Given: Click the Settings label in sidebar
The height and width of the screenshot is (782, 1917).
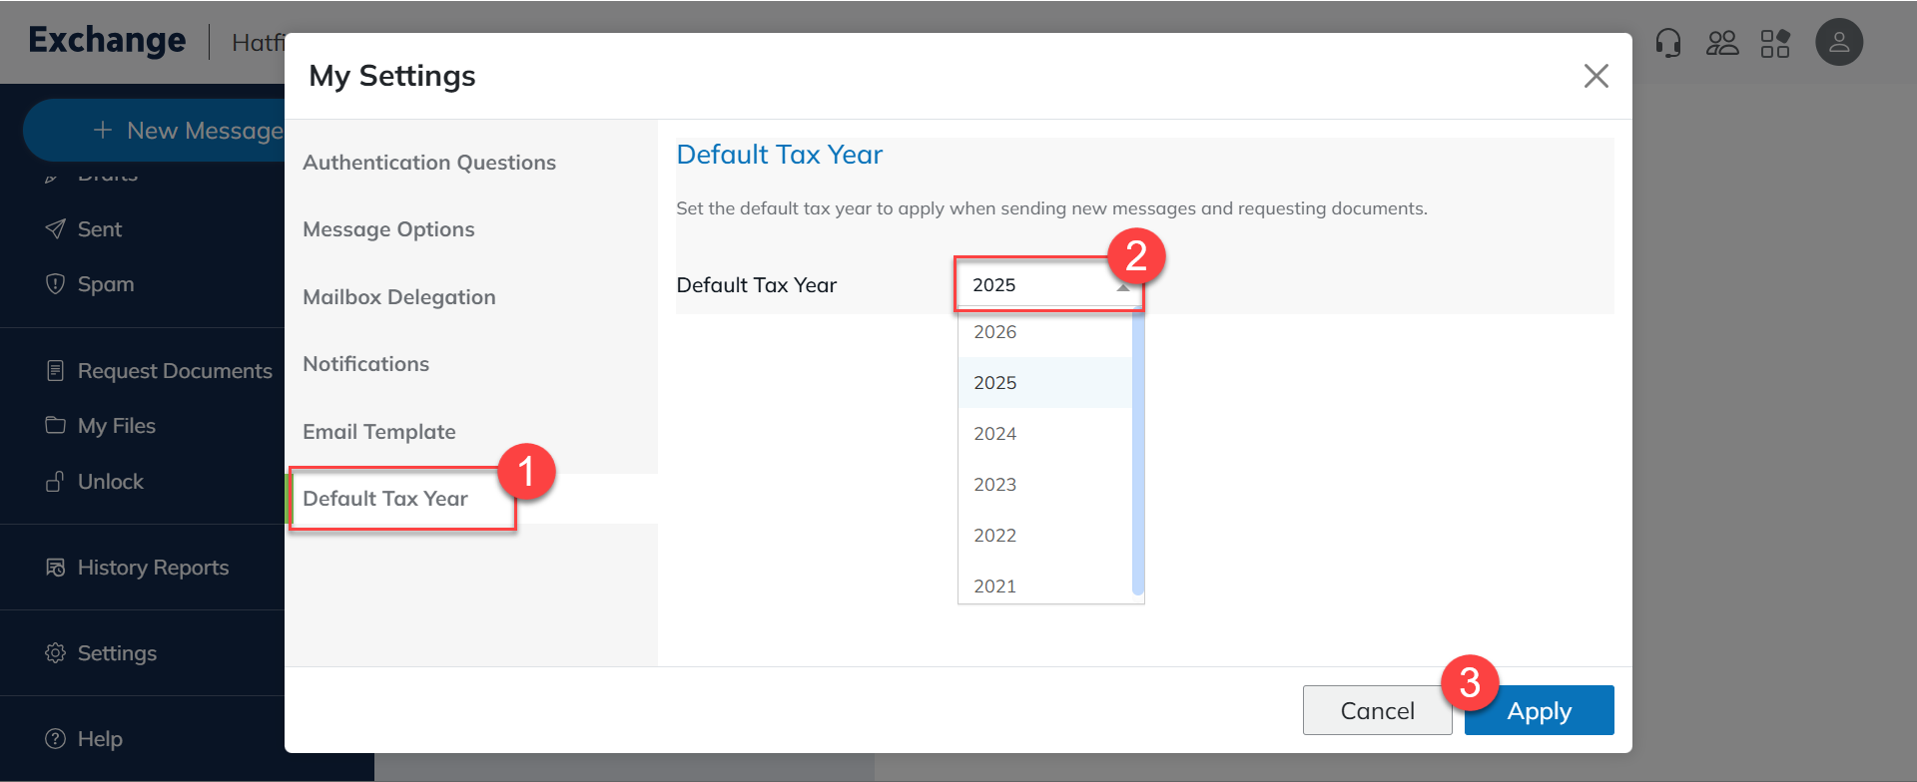Looking at the screenshot, I should [117, 653].
